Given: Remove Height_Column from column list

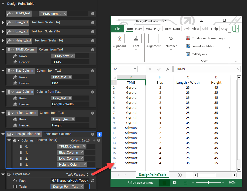Looking at the screenshot, I should tap(85, 164).
